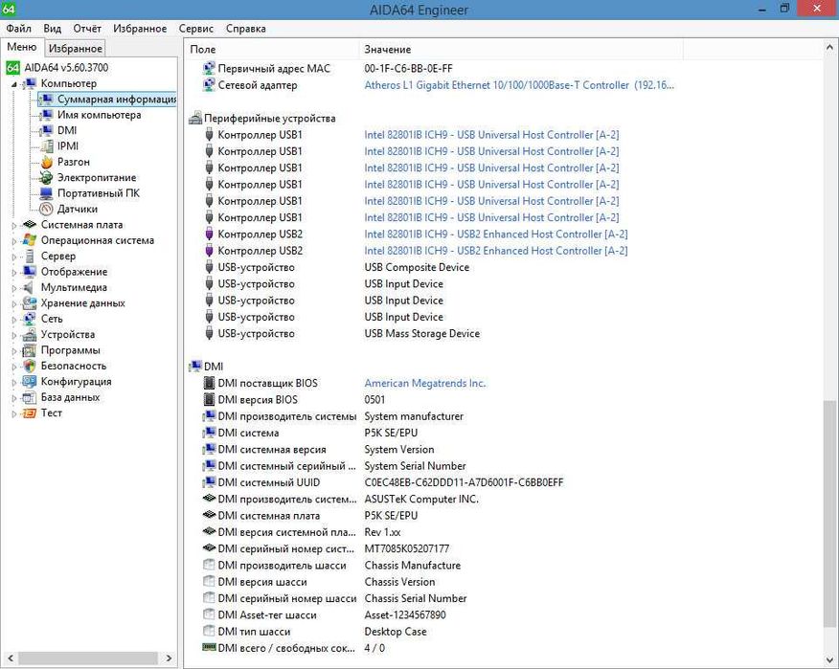Select the AIDA64 v5.60.3700 root icon

pos(12,67)
